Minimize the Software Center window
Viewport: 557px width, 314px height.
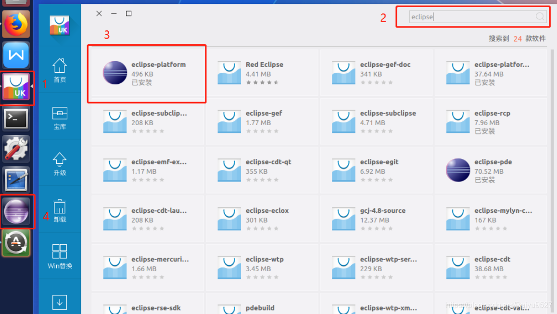[114, 13]
